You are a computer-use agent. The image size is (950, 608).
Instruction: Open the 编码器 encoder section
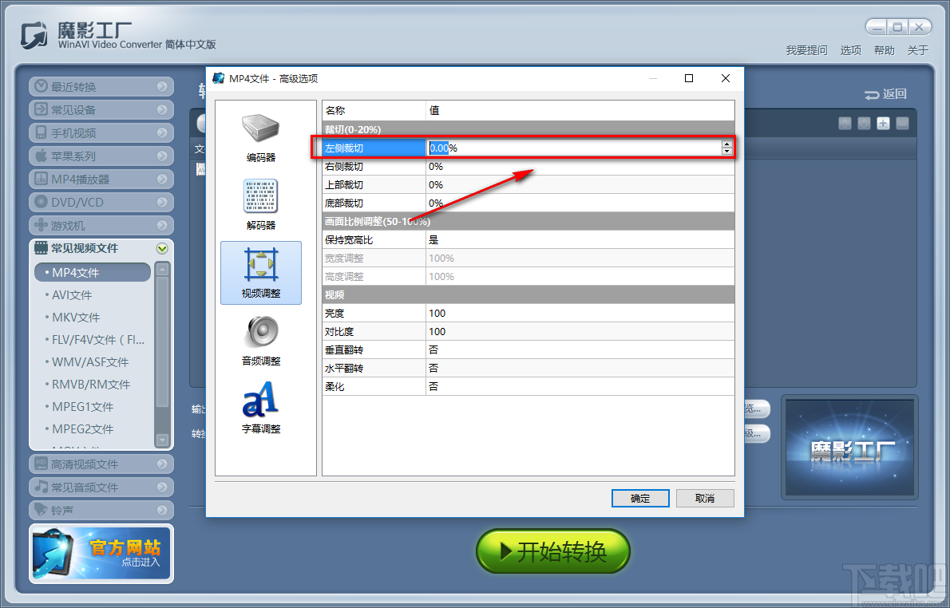click(x=261, y=138)
